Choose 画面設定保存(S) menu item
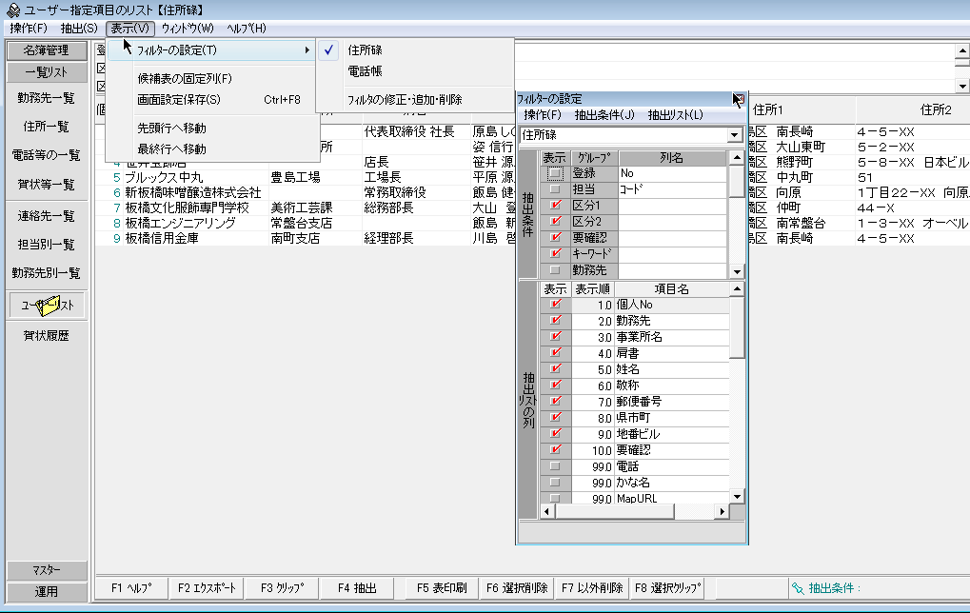This screenshot has width=970, height=613. point(212,100)
